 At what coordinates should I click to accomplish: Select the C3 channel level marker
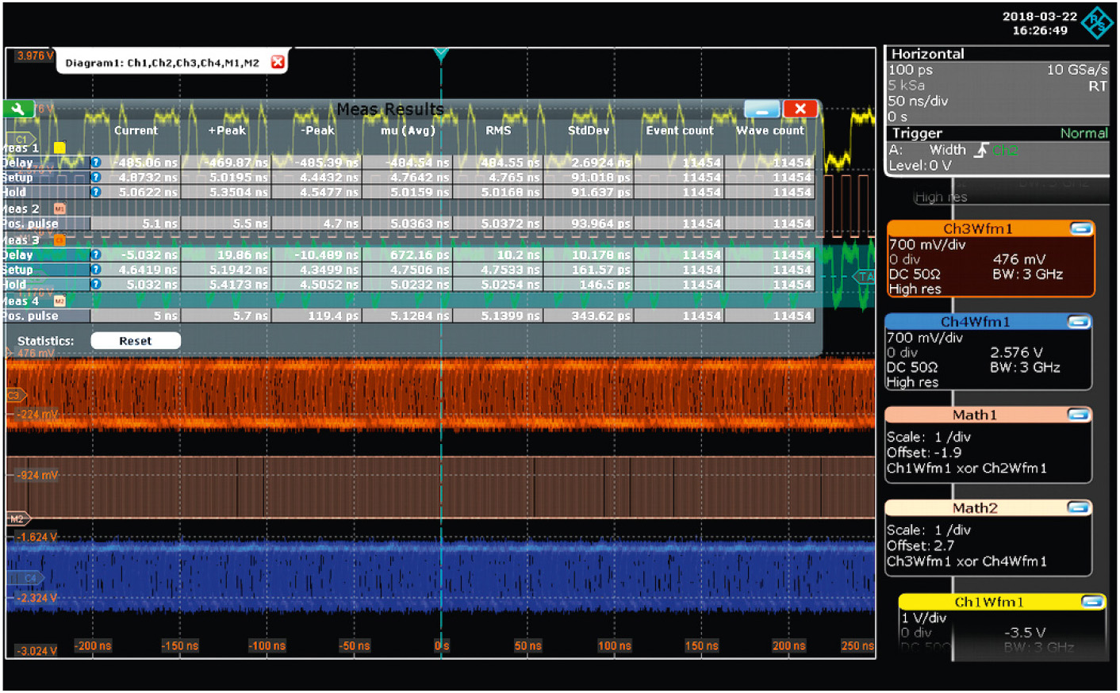pyautogui.click(x=16, y=395)
